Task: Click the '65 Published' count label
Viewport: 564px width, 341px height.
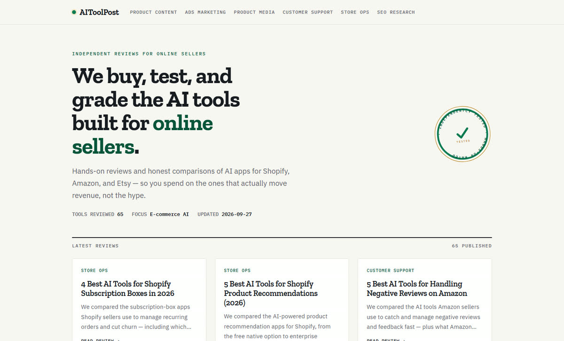Action: [471, 246]
